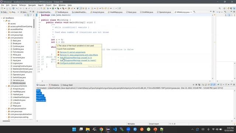The height and width of the screenshot is (133, 236).
Task: Select ForLoop.java in Package Explorer
Action: (18, 52)
